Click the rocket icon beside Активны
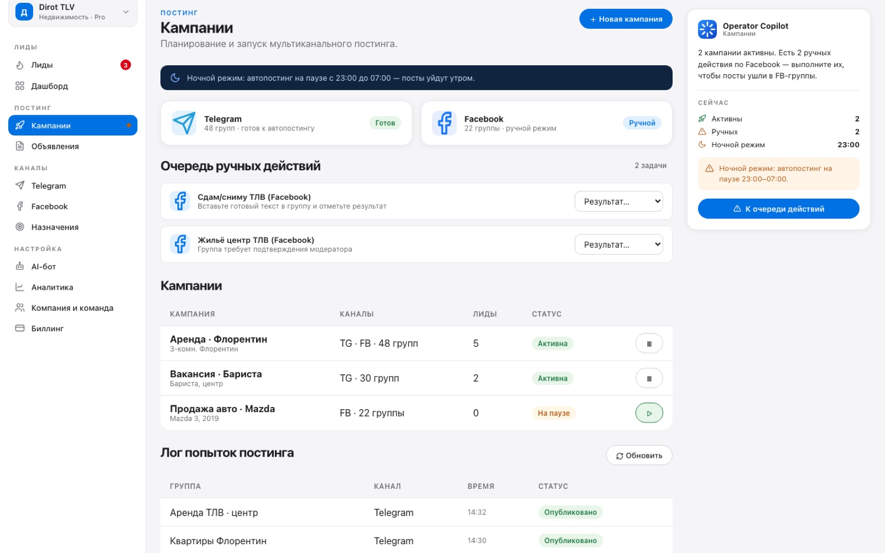This screenshot has width=885, height=553. pos(702,118)
